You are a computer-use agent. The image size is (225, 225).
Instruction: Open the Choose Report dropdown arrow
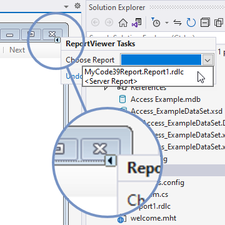pos(207,60)
